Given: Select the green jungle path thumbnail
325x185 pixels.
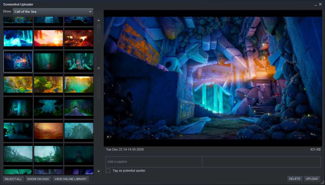Looking at the screenshot, I should pyautogui.click(x=48, y=85).
